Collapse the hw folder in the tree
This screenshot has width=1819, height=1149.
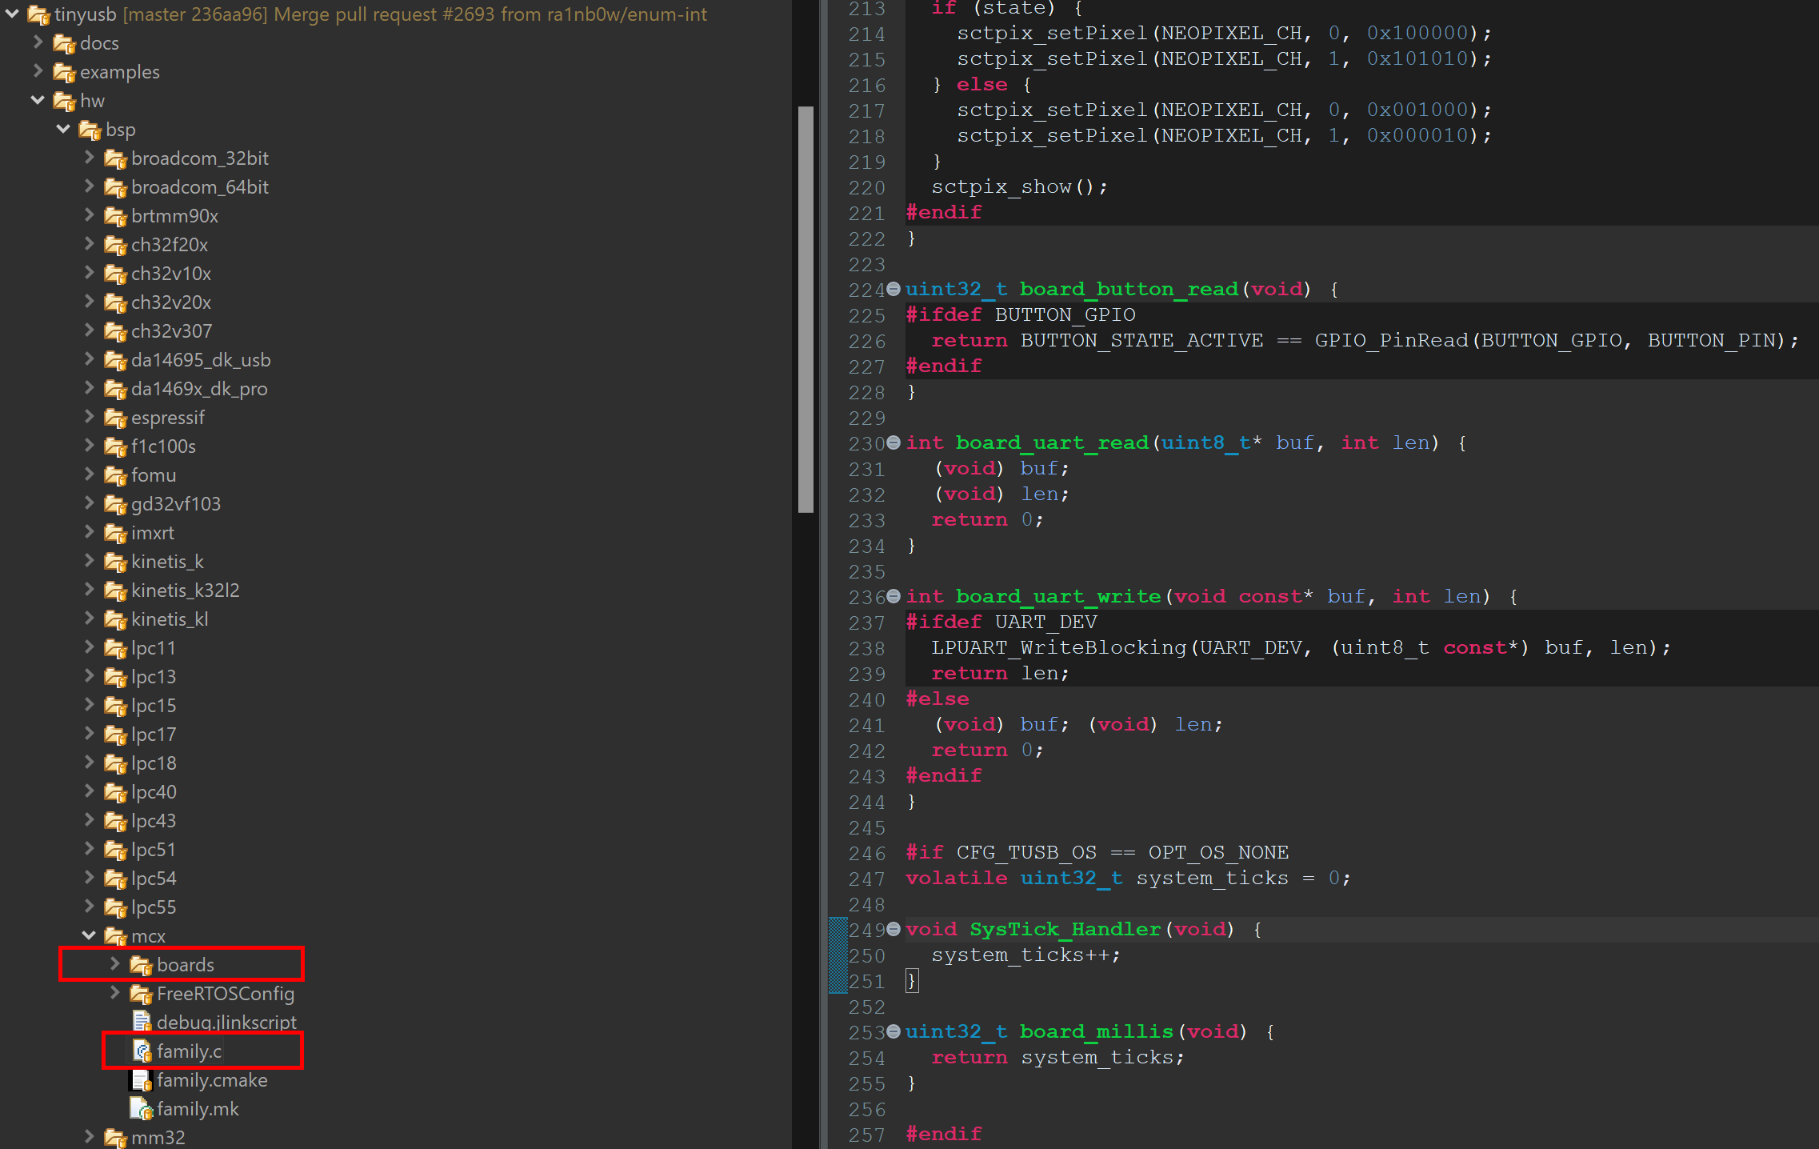38,100
